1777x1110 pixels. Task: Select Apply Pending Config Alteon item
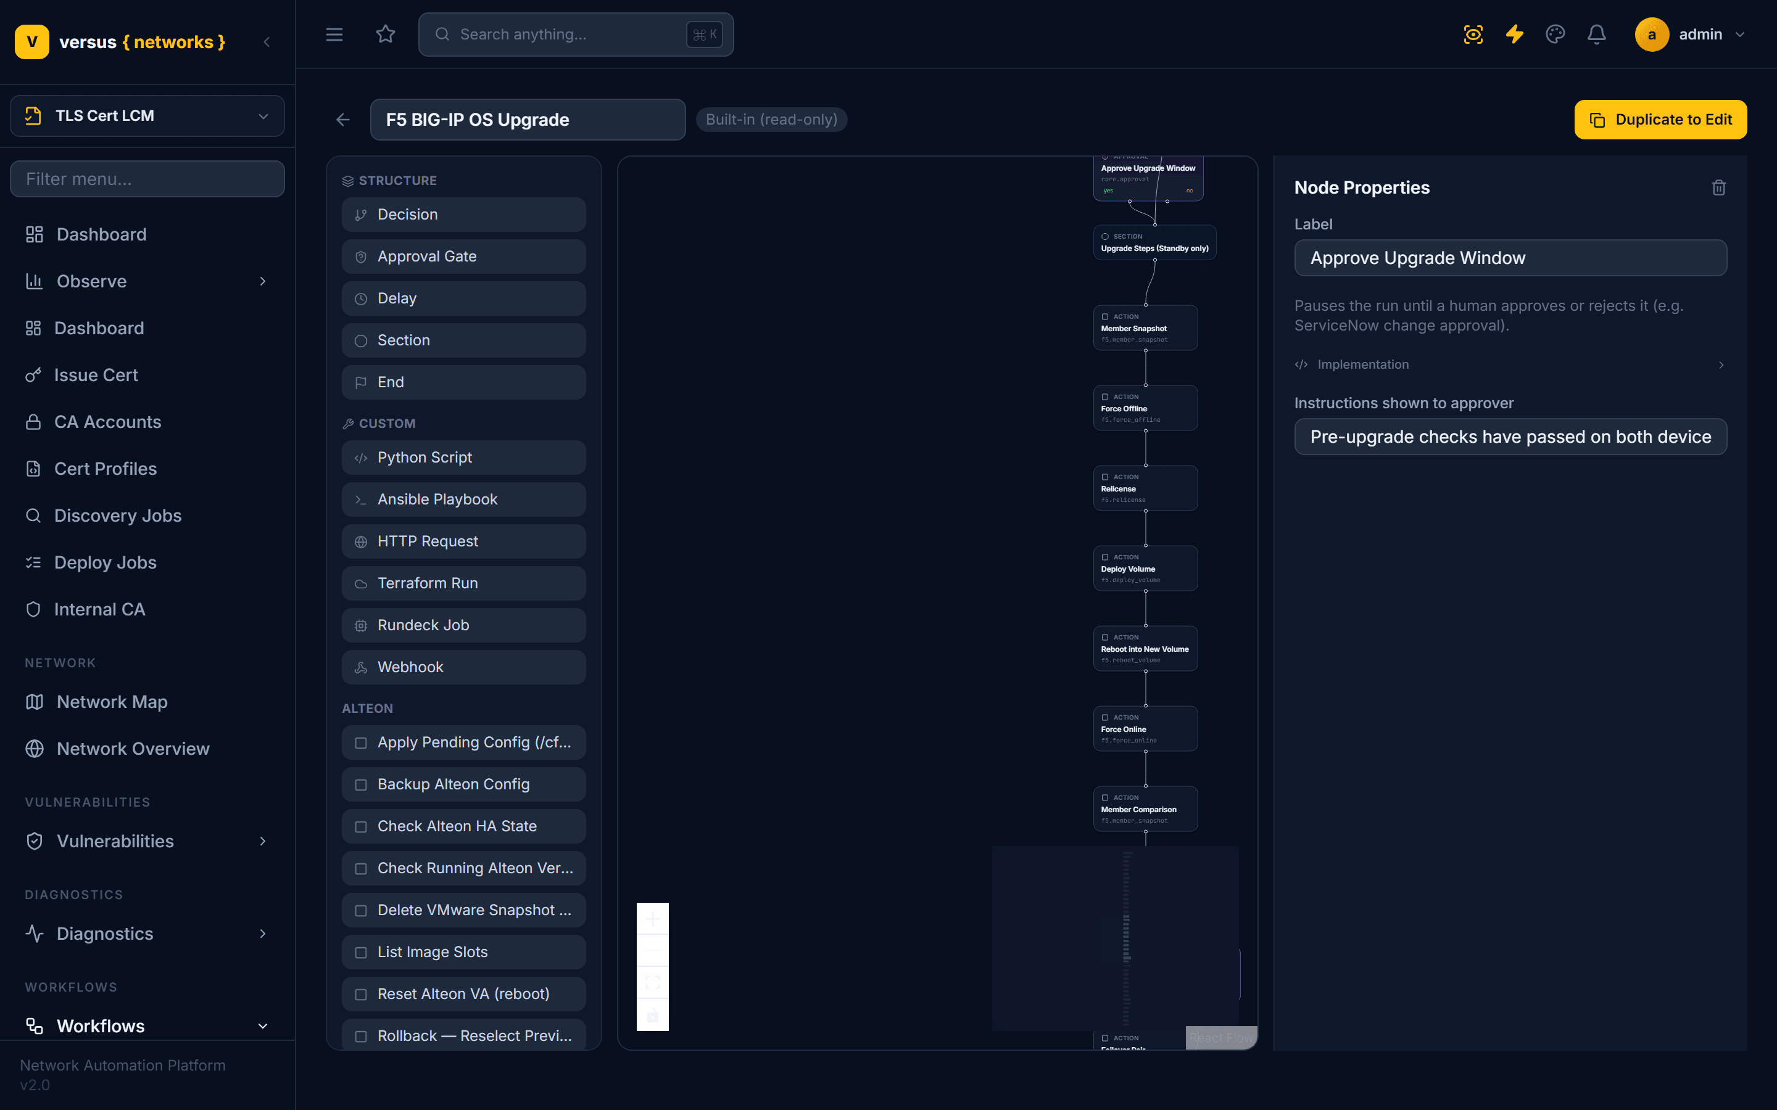pyautogui.click(x=463, y=742)
